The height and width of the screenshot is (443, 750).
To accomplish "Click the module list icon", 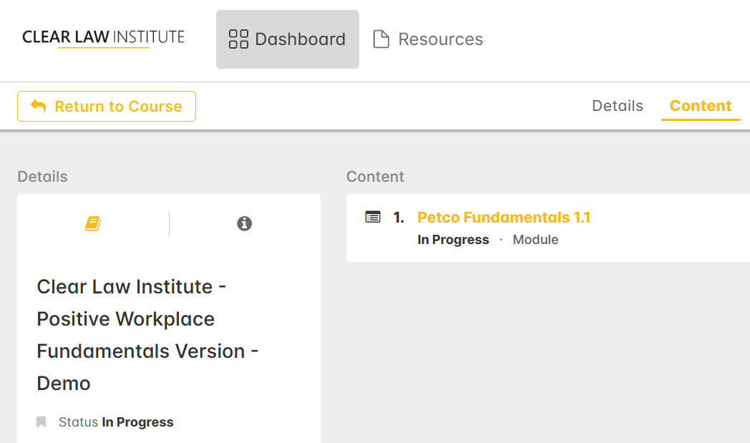I will [x=373, y=217].
